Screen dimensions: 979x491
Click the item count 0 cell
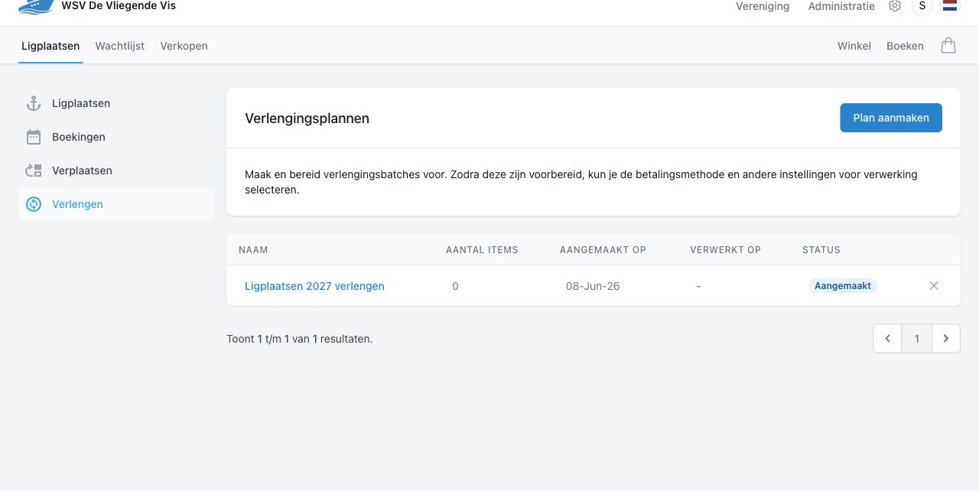(x=455, y=286)
